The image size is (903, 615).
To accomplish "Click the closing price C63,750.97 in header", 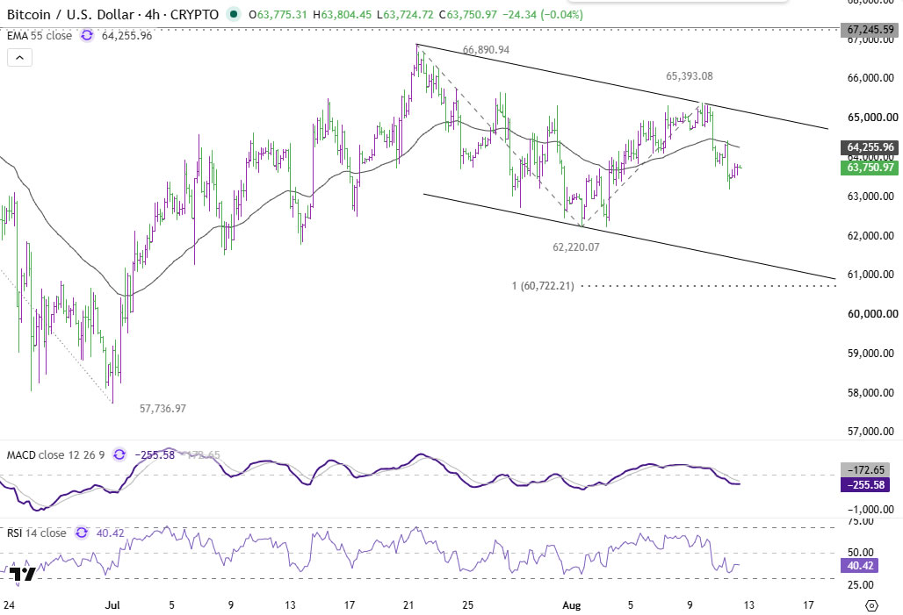I will (x=467, y=14).
